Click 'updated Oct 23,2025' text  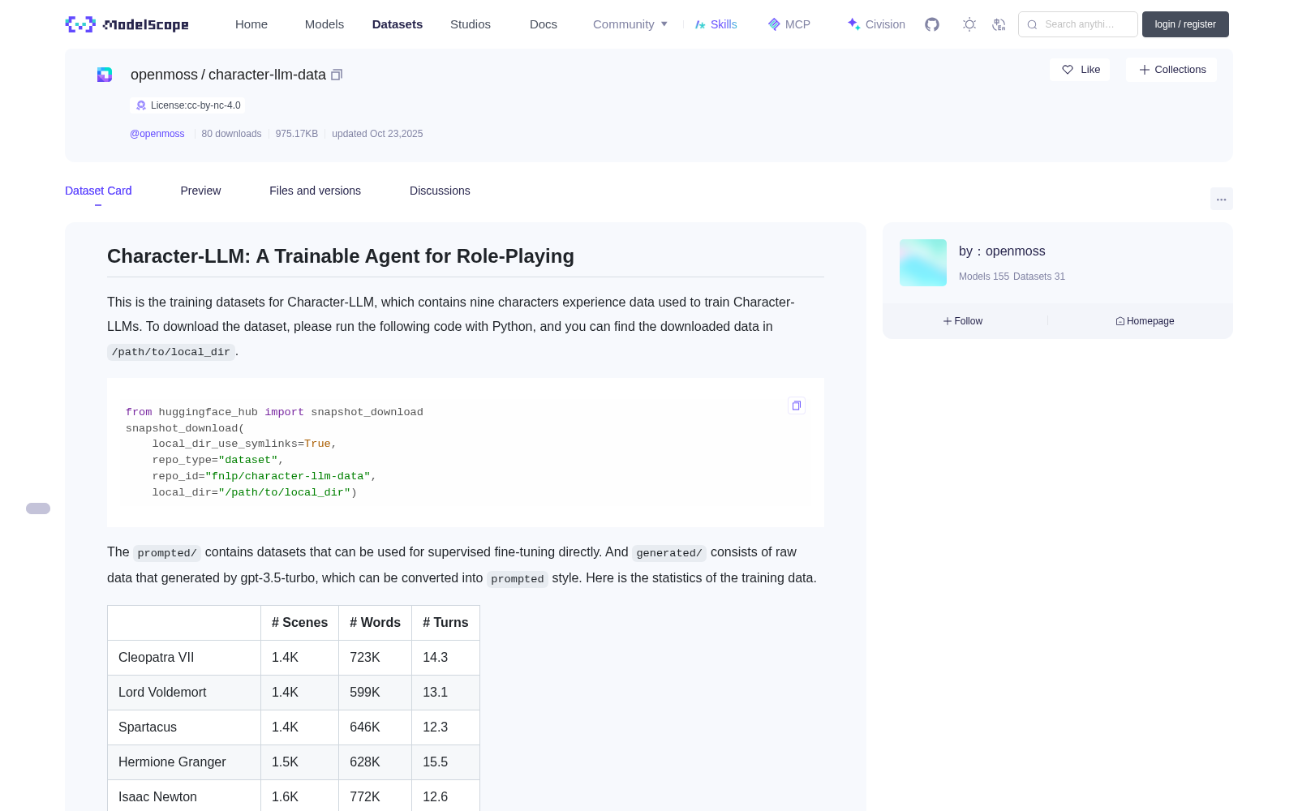pos(377,134)
